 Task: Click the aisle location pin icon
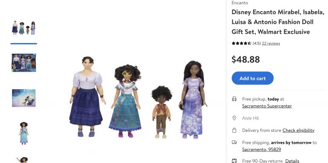234,118
